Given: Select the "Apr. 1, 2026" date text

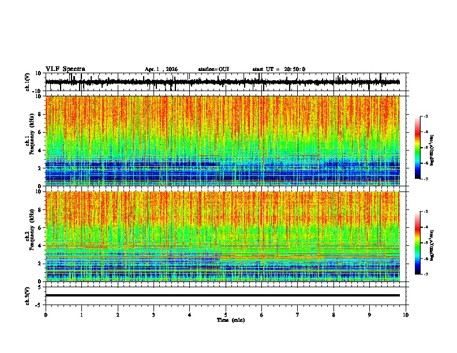Looking at the screenshot, I should (x=161, y=69).
